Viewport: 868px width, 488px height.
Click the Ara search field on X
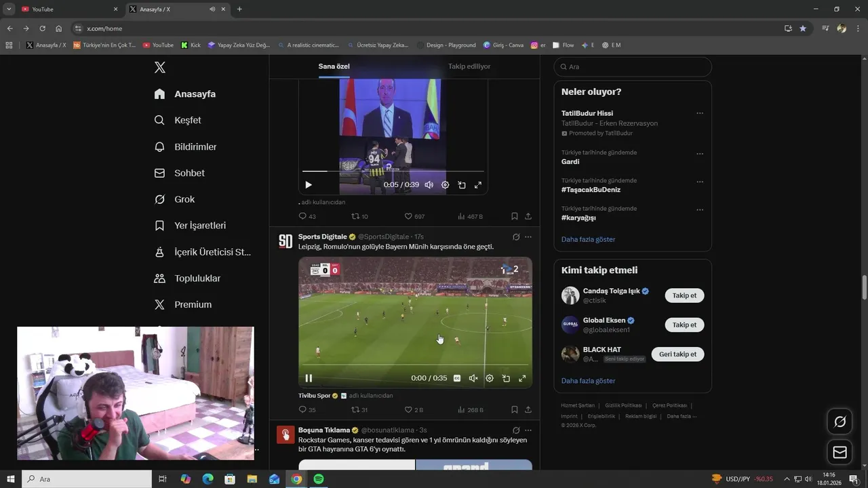pos(633,67)
